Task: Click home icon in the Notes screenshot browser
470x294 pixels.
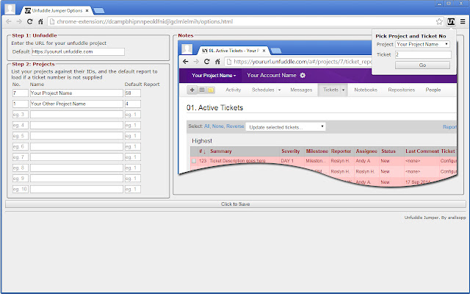Action: (x=217, y=62)
